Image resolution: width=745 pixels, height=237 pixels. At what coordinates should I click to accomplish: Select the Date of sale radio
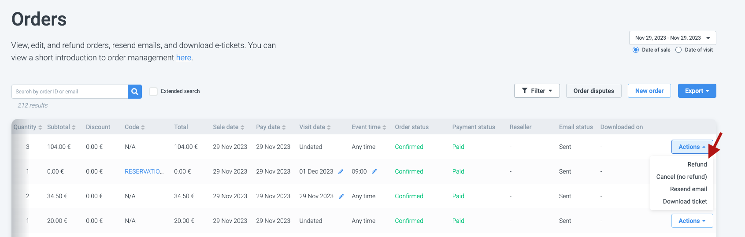636,50
